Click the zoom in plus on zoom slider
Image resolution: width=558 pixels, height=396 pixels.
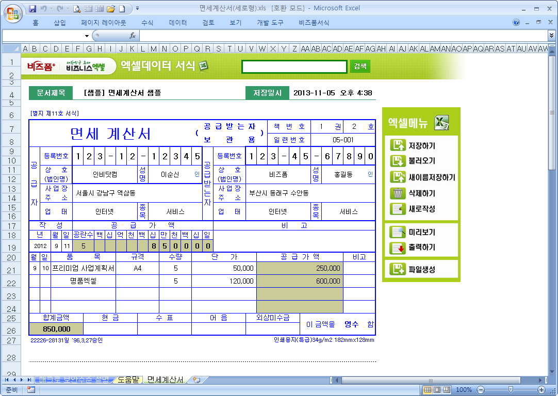(x=541, y=390)
